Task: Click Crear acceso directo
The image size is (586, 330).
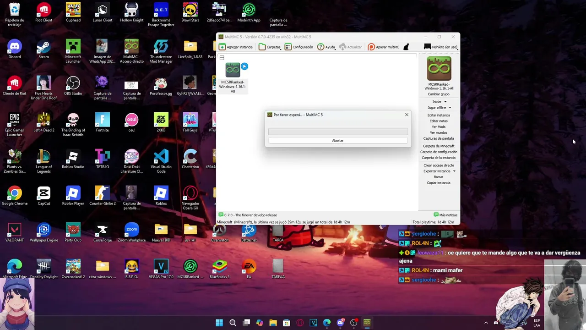Action: point(439,165)
